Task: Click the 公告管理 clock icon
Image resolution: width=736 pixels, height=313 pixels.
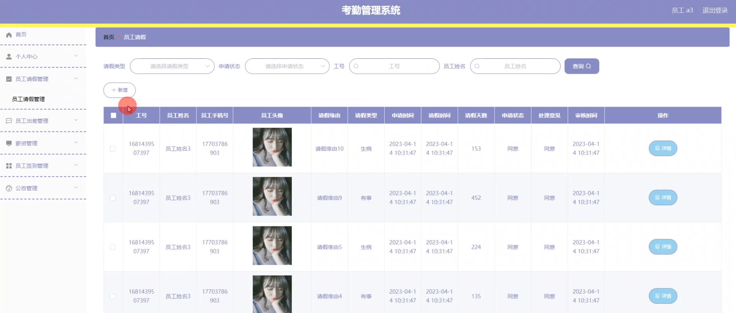Action: pyautogui.click(x=9, y=189)
